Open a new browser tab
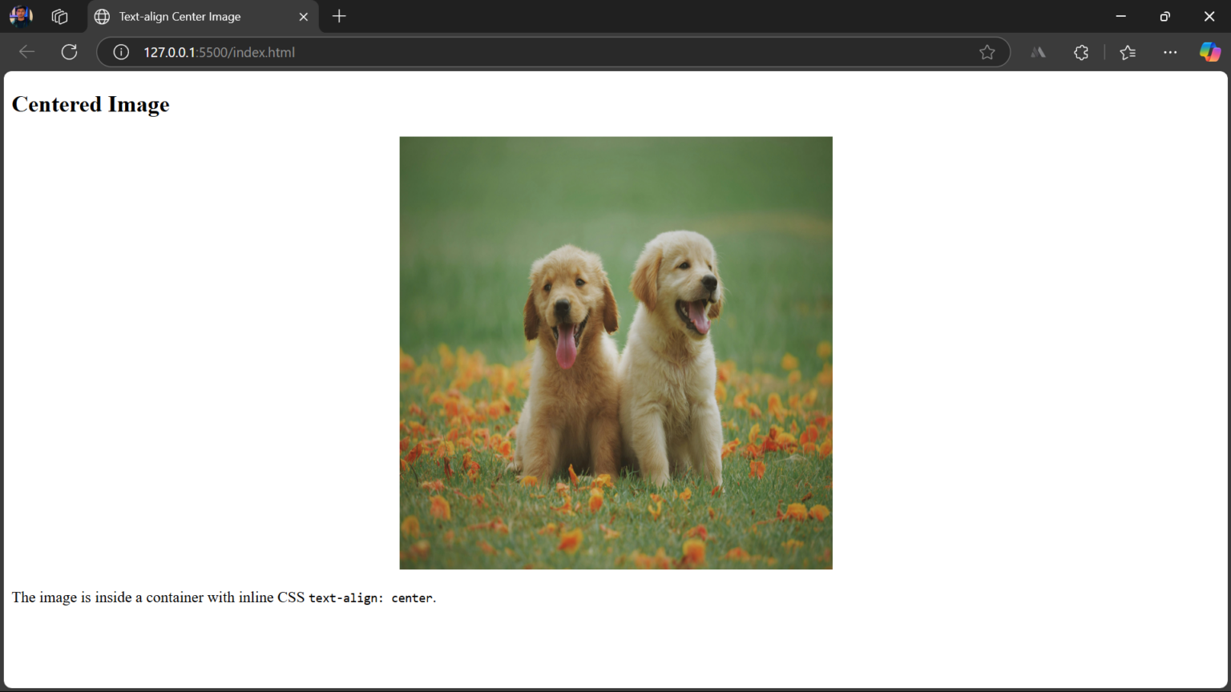The height and width of the screenshot is (692, 1231). [x=338, y=16]
